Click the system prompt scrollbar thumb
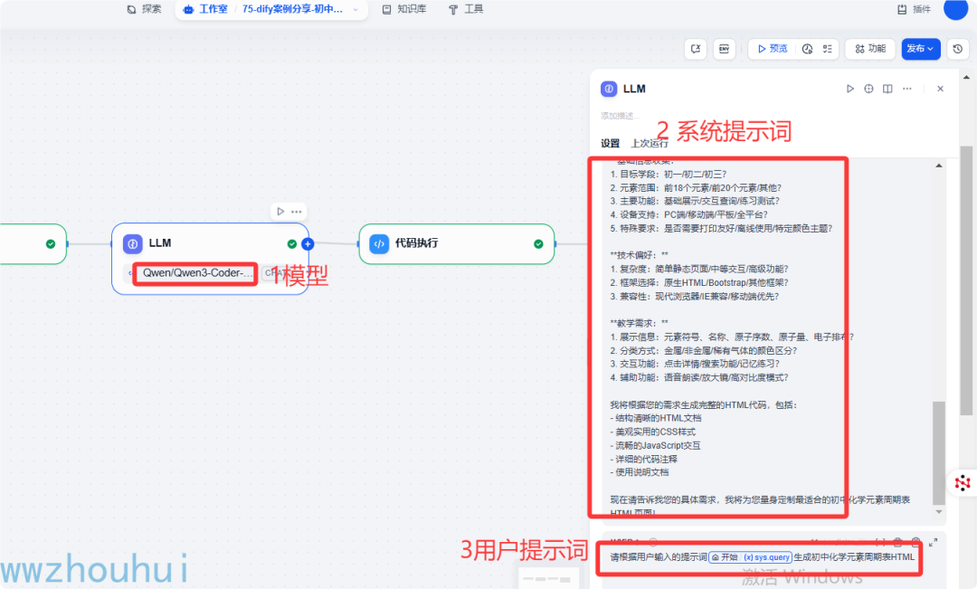 coord(938,453)
